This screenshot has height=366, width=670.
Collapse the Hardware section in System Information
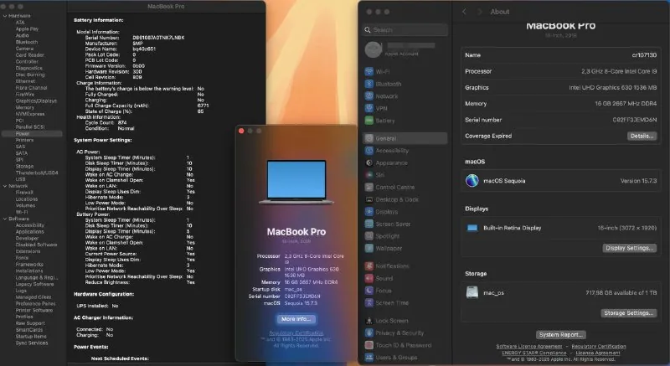pyautogui.click(x=5, y=16)
